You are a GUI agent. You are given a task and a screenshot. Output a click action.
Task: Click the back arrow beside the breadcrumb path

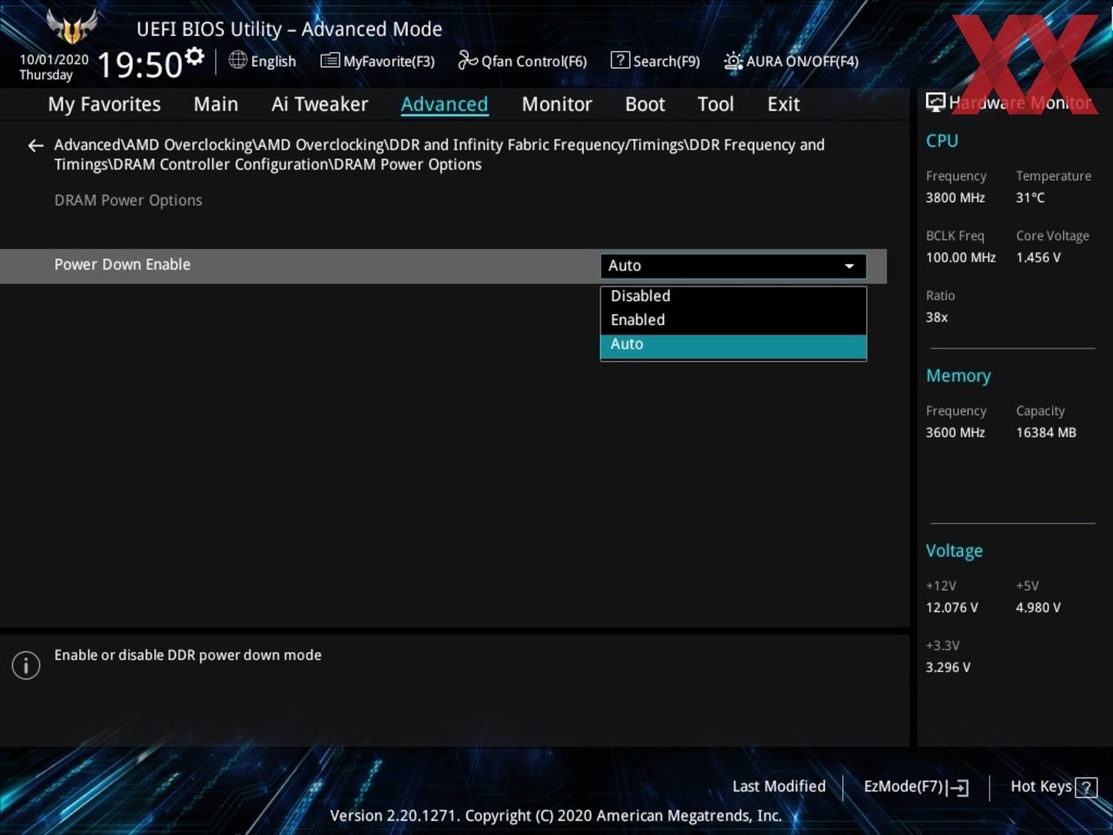tap(35, 146)
